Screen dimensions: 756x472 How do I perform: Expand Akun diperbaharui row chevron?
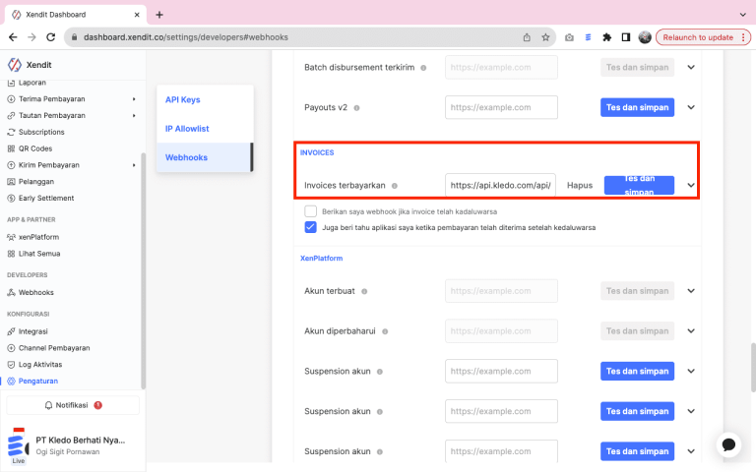(x=691, y=330)
